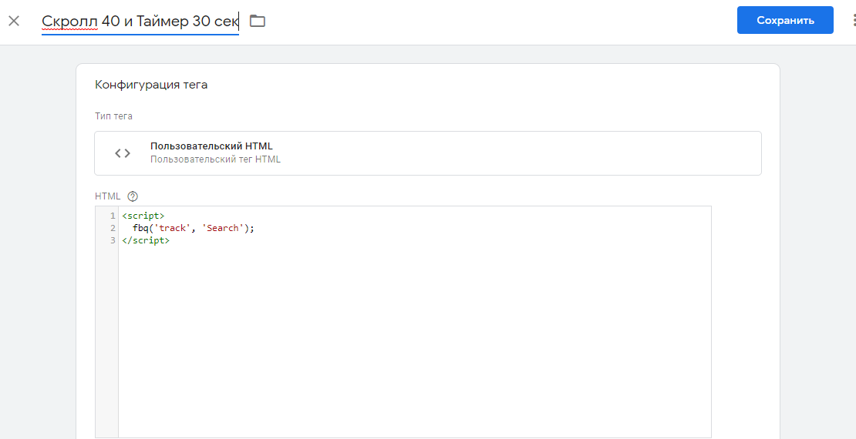The image size is (856, 439).
Task: Click the Тип тега label
Action: click(113, 116)
